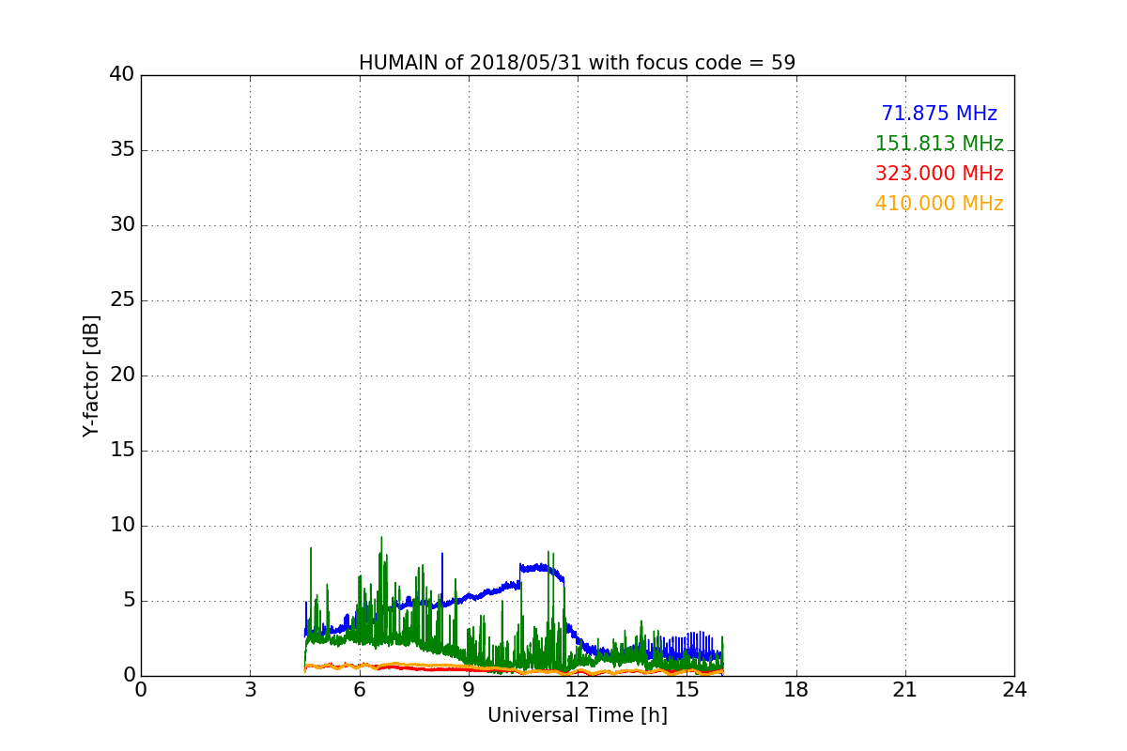Click the x-axis tick label 3
The image size is (1127, 751).
(x=250, y=690)
